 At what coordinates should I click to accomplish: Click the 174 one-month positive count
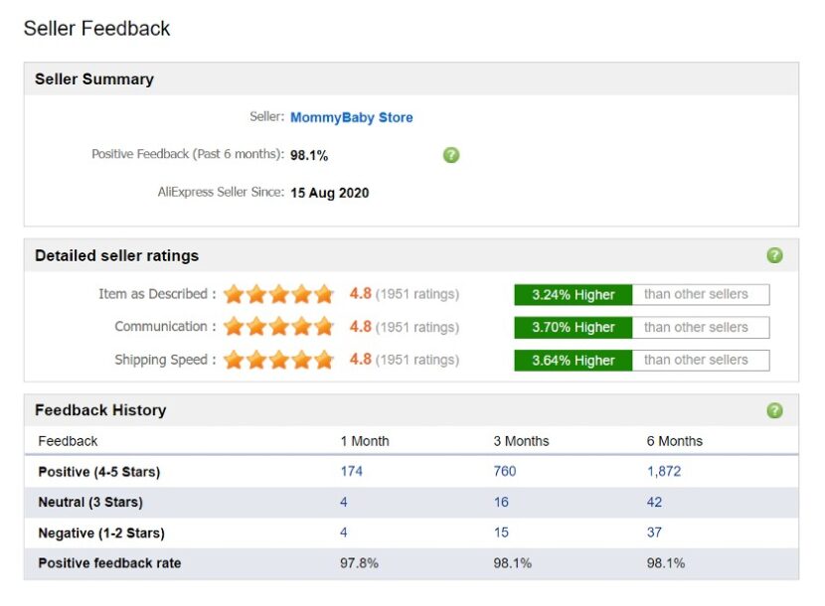350,471
